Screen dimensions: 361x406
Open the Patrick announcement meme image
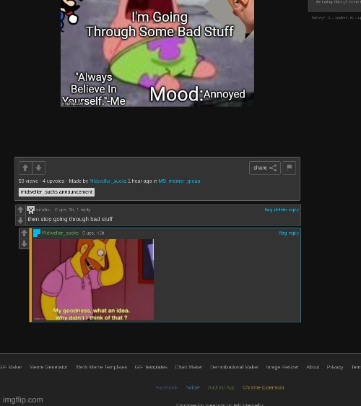coord(157,53)
